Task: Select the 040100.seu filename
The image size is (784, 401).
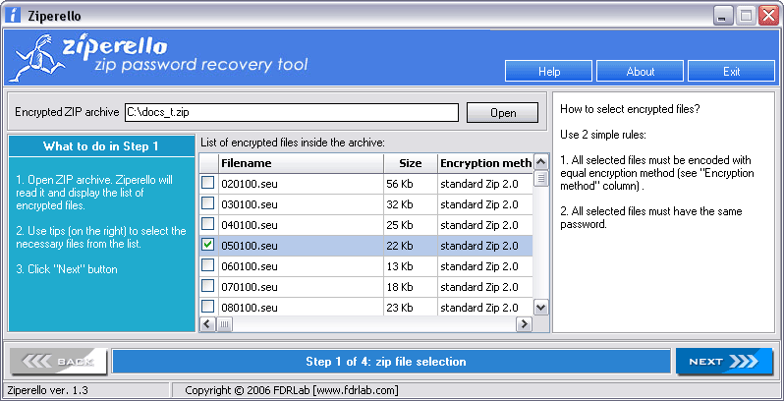Action: pos(249,225)
